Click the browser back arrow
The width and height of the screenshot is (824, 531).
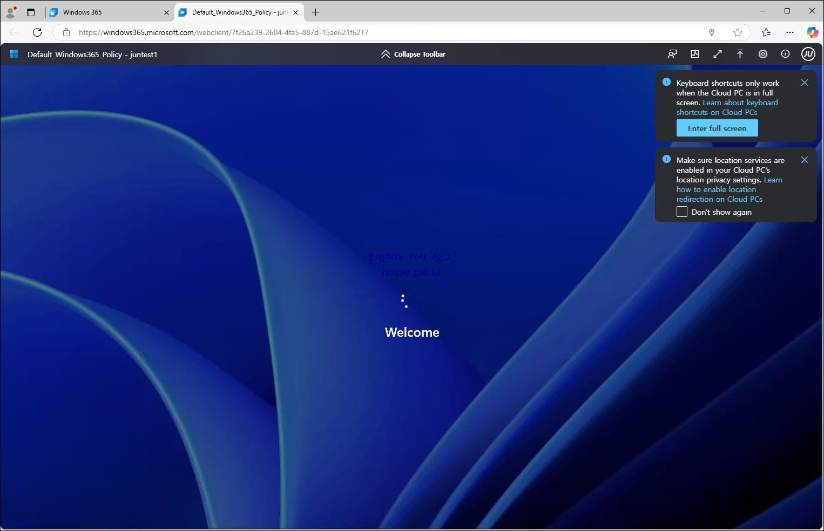point(13,32)
